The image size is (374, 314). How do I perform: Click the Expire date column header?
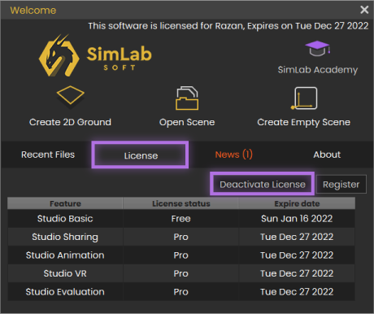tap(297, 203)
